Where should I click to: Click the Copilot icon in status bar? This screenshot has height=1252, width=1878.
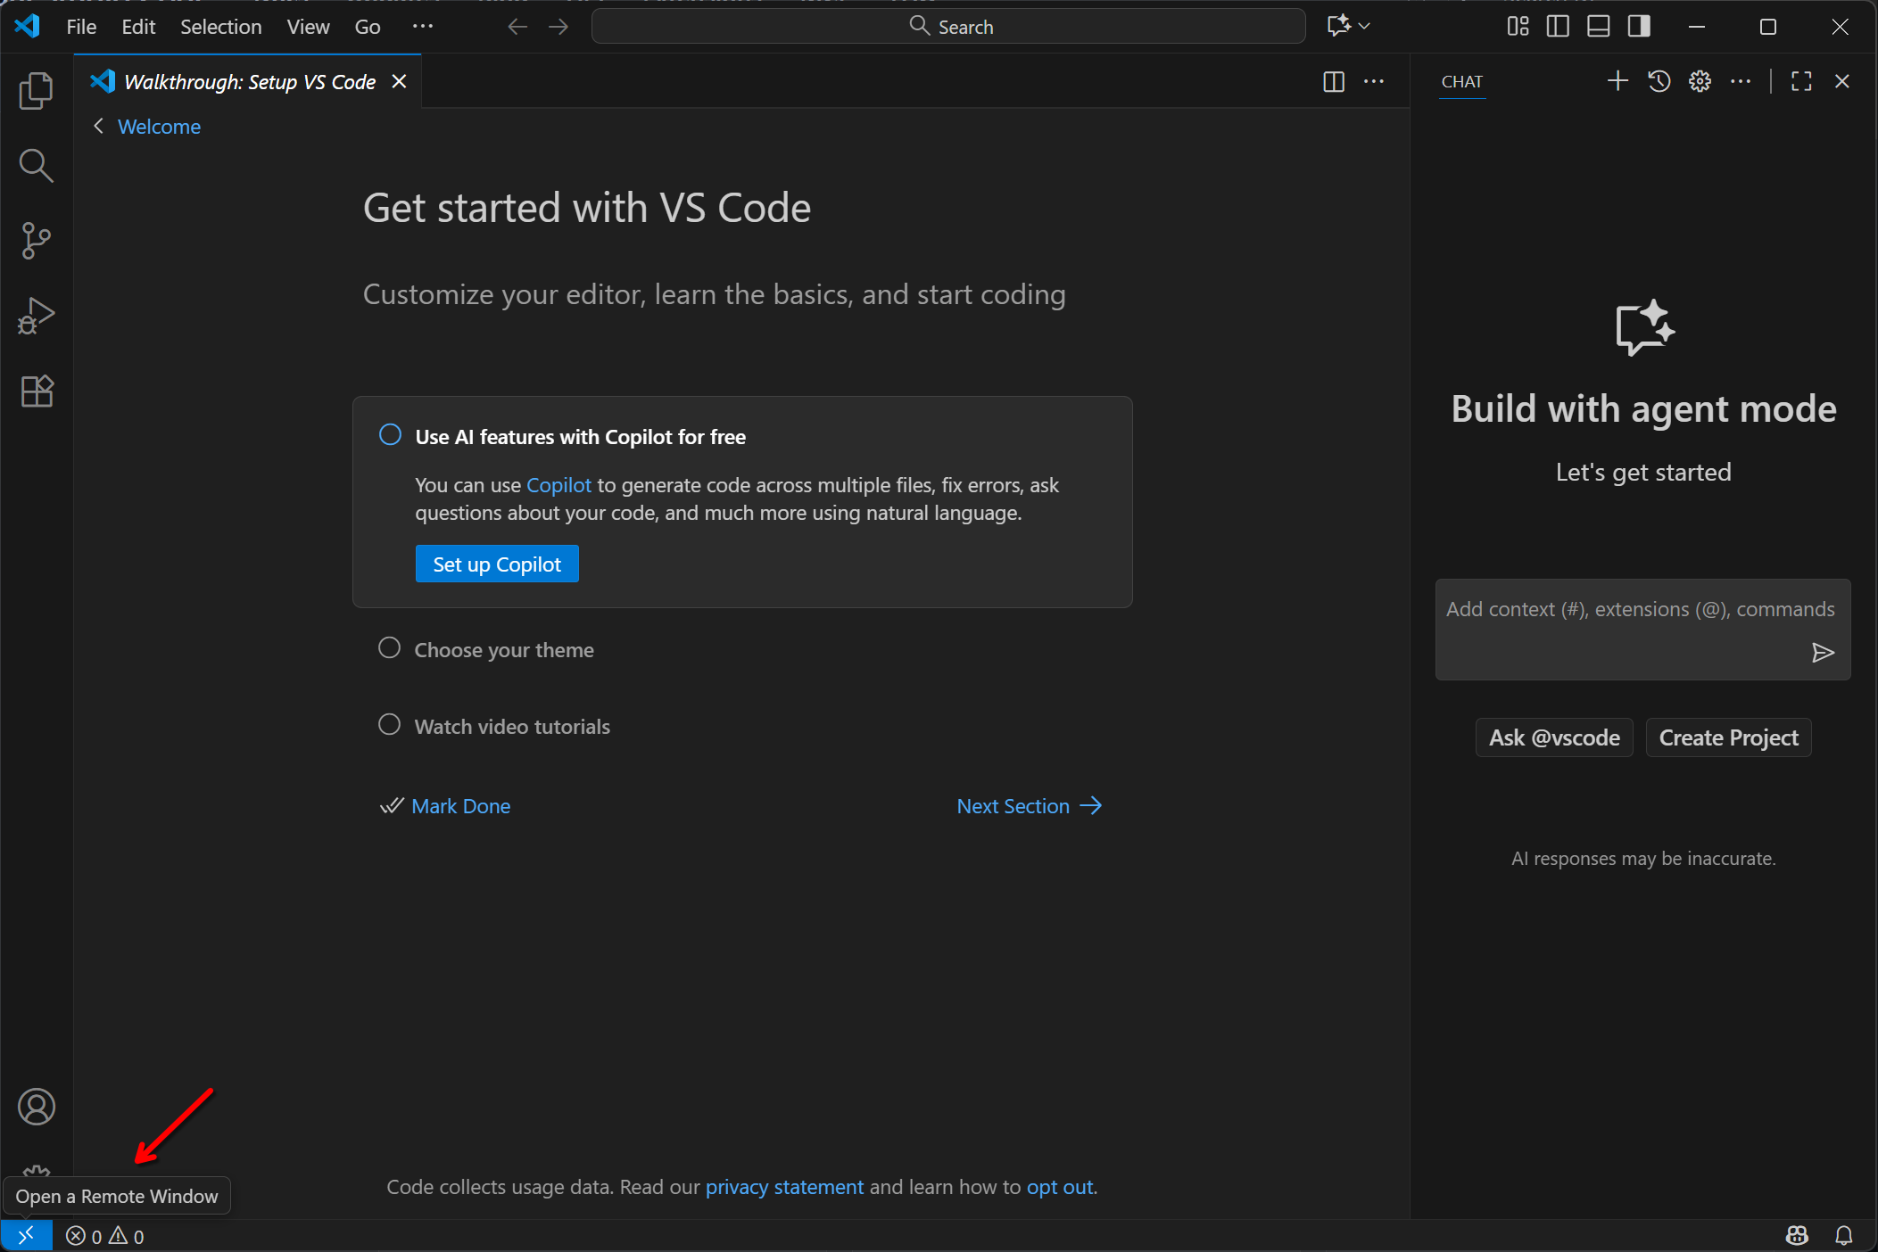1797,1235
